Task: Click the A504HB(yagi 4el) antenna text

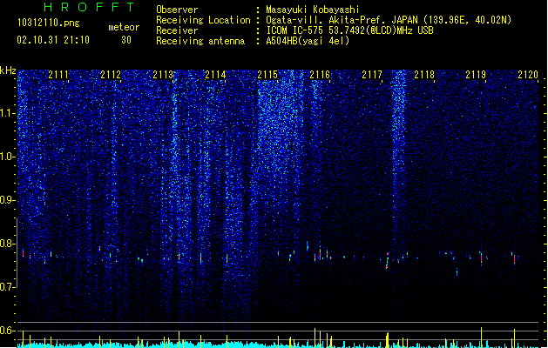Action: click(x=308, y=41)
